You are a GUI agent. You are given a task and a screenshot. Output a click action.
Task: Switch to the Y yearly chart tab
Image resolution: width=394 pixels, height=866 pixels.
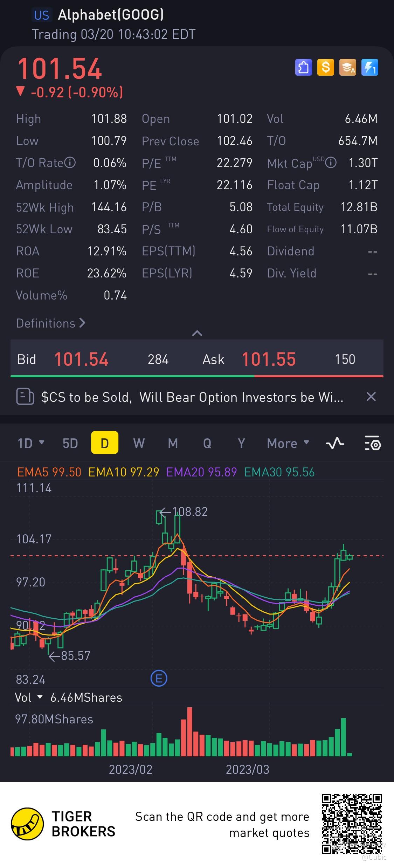click(x=241, y=444)
